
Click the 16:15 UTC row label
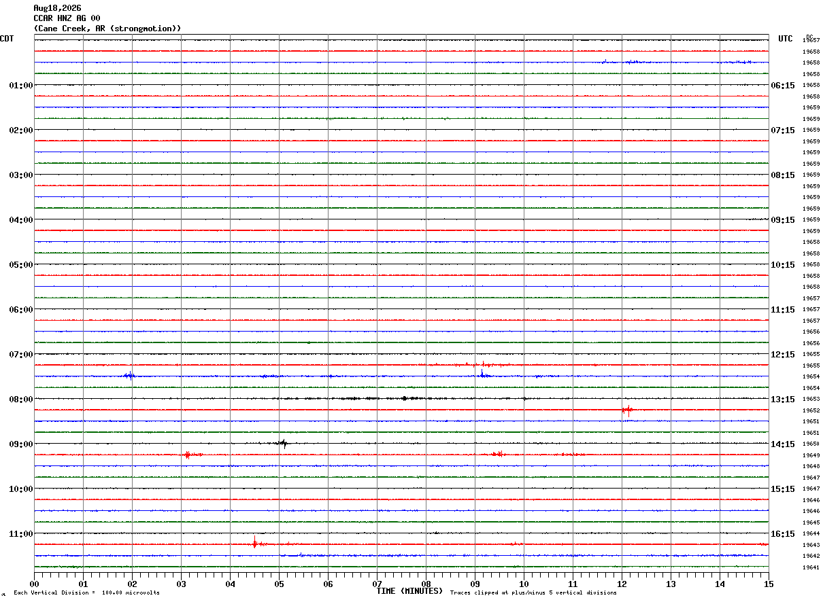pos(783,533)
